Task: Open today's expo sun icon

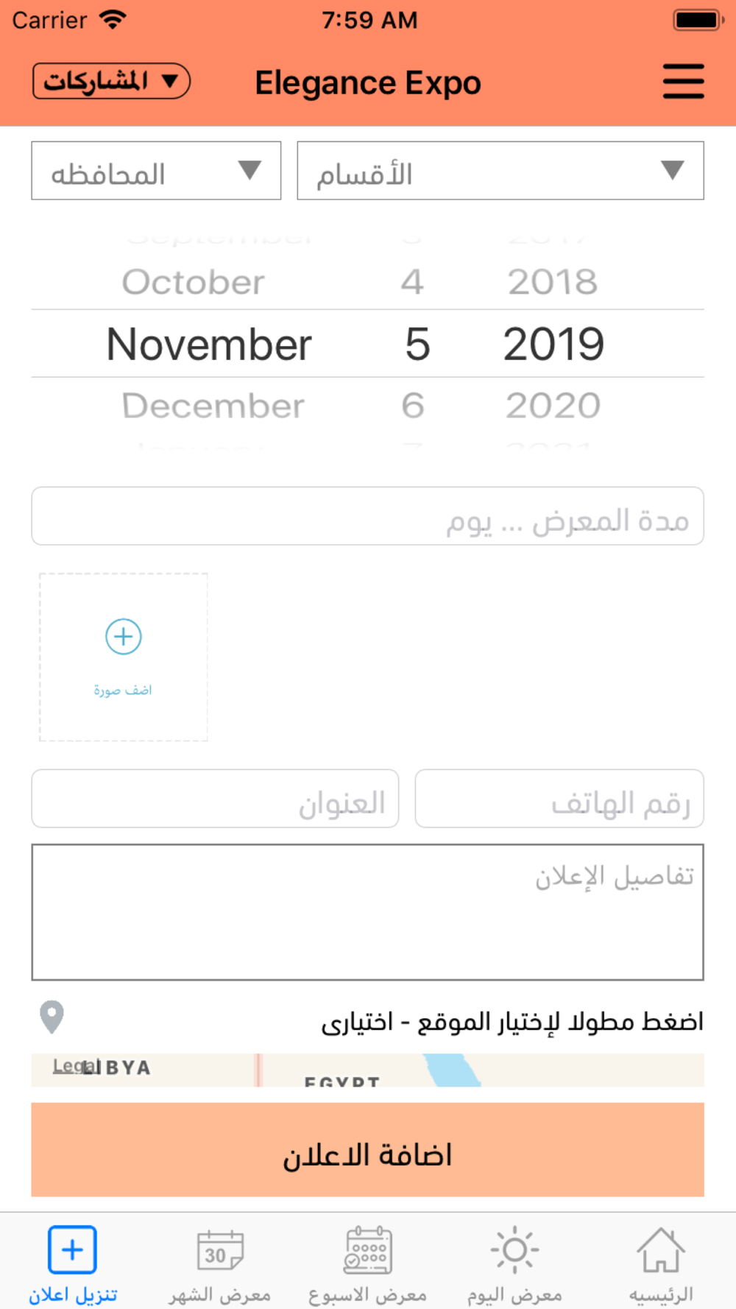Action: point(514,1250)
